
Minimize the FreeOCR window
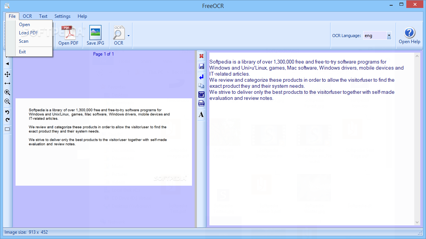point(391,5)
